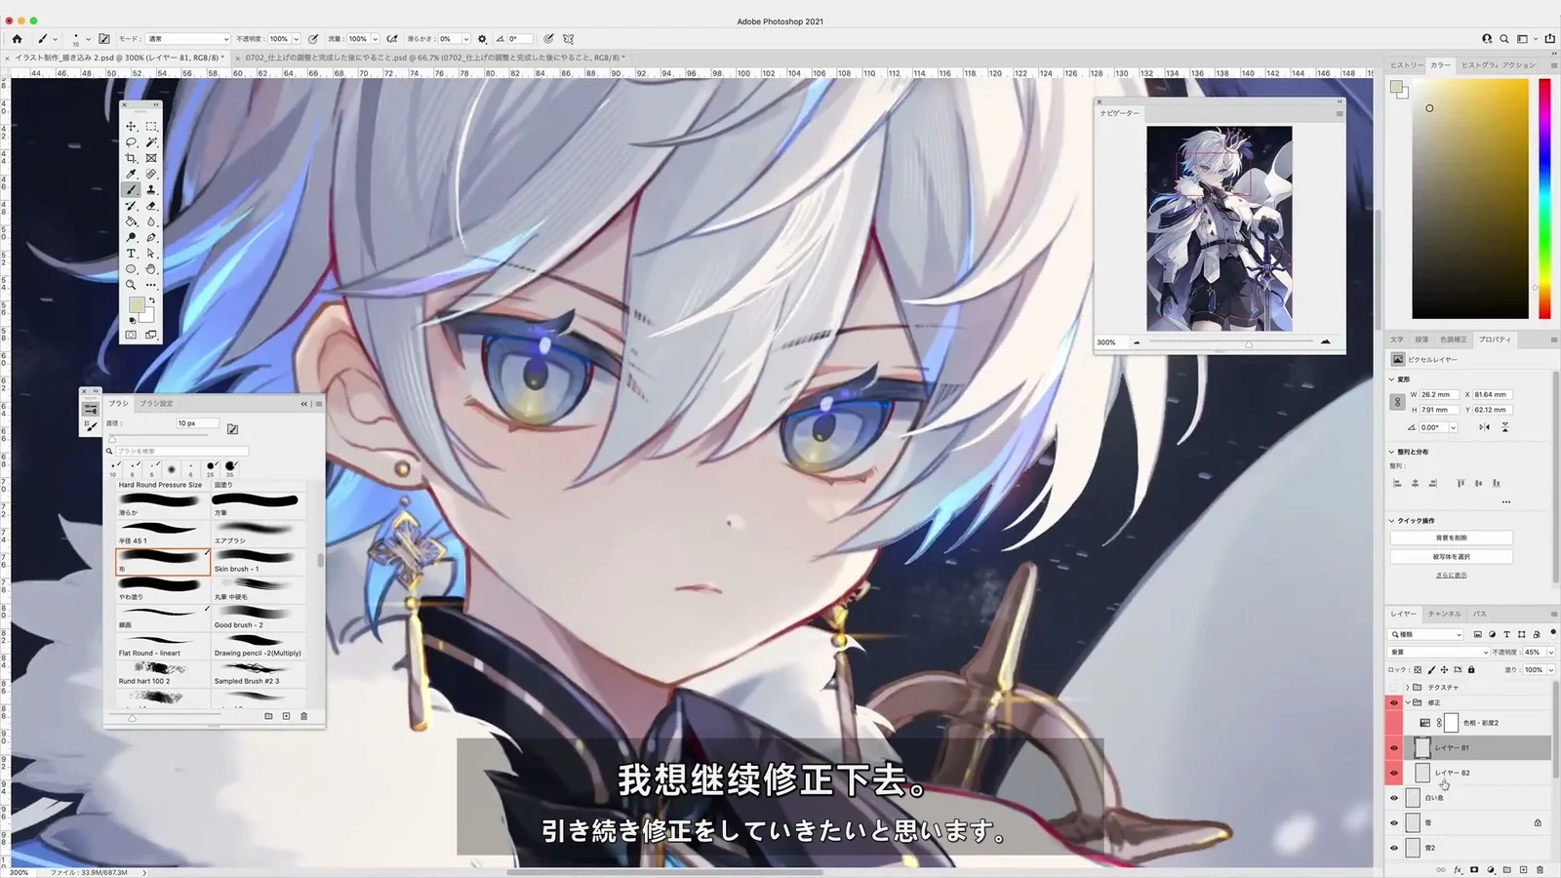The image size is (1561, 878).
Task: Select the Magic Wand tool
Action: tap(151, 142)
